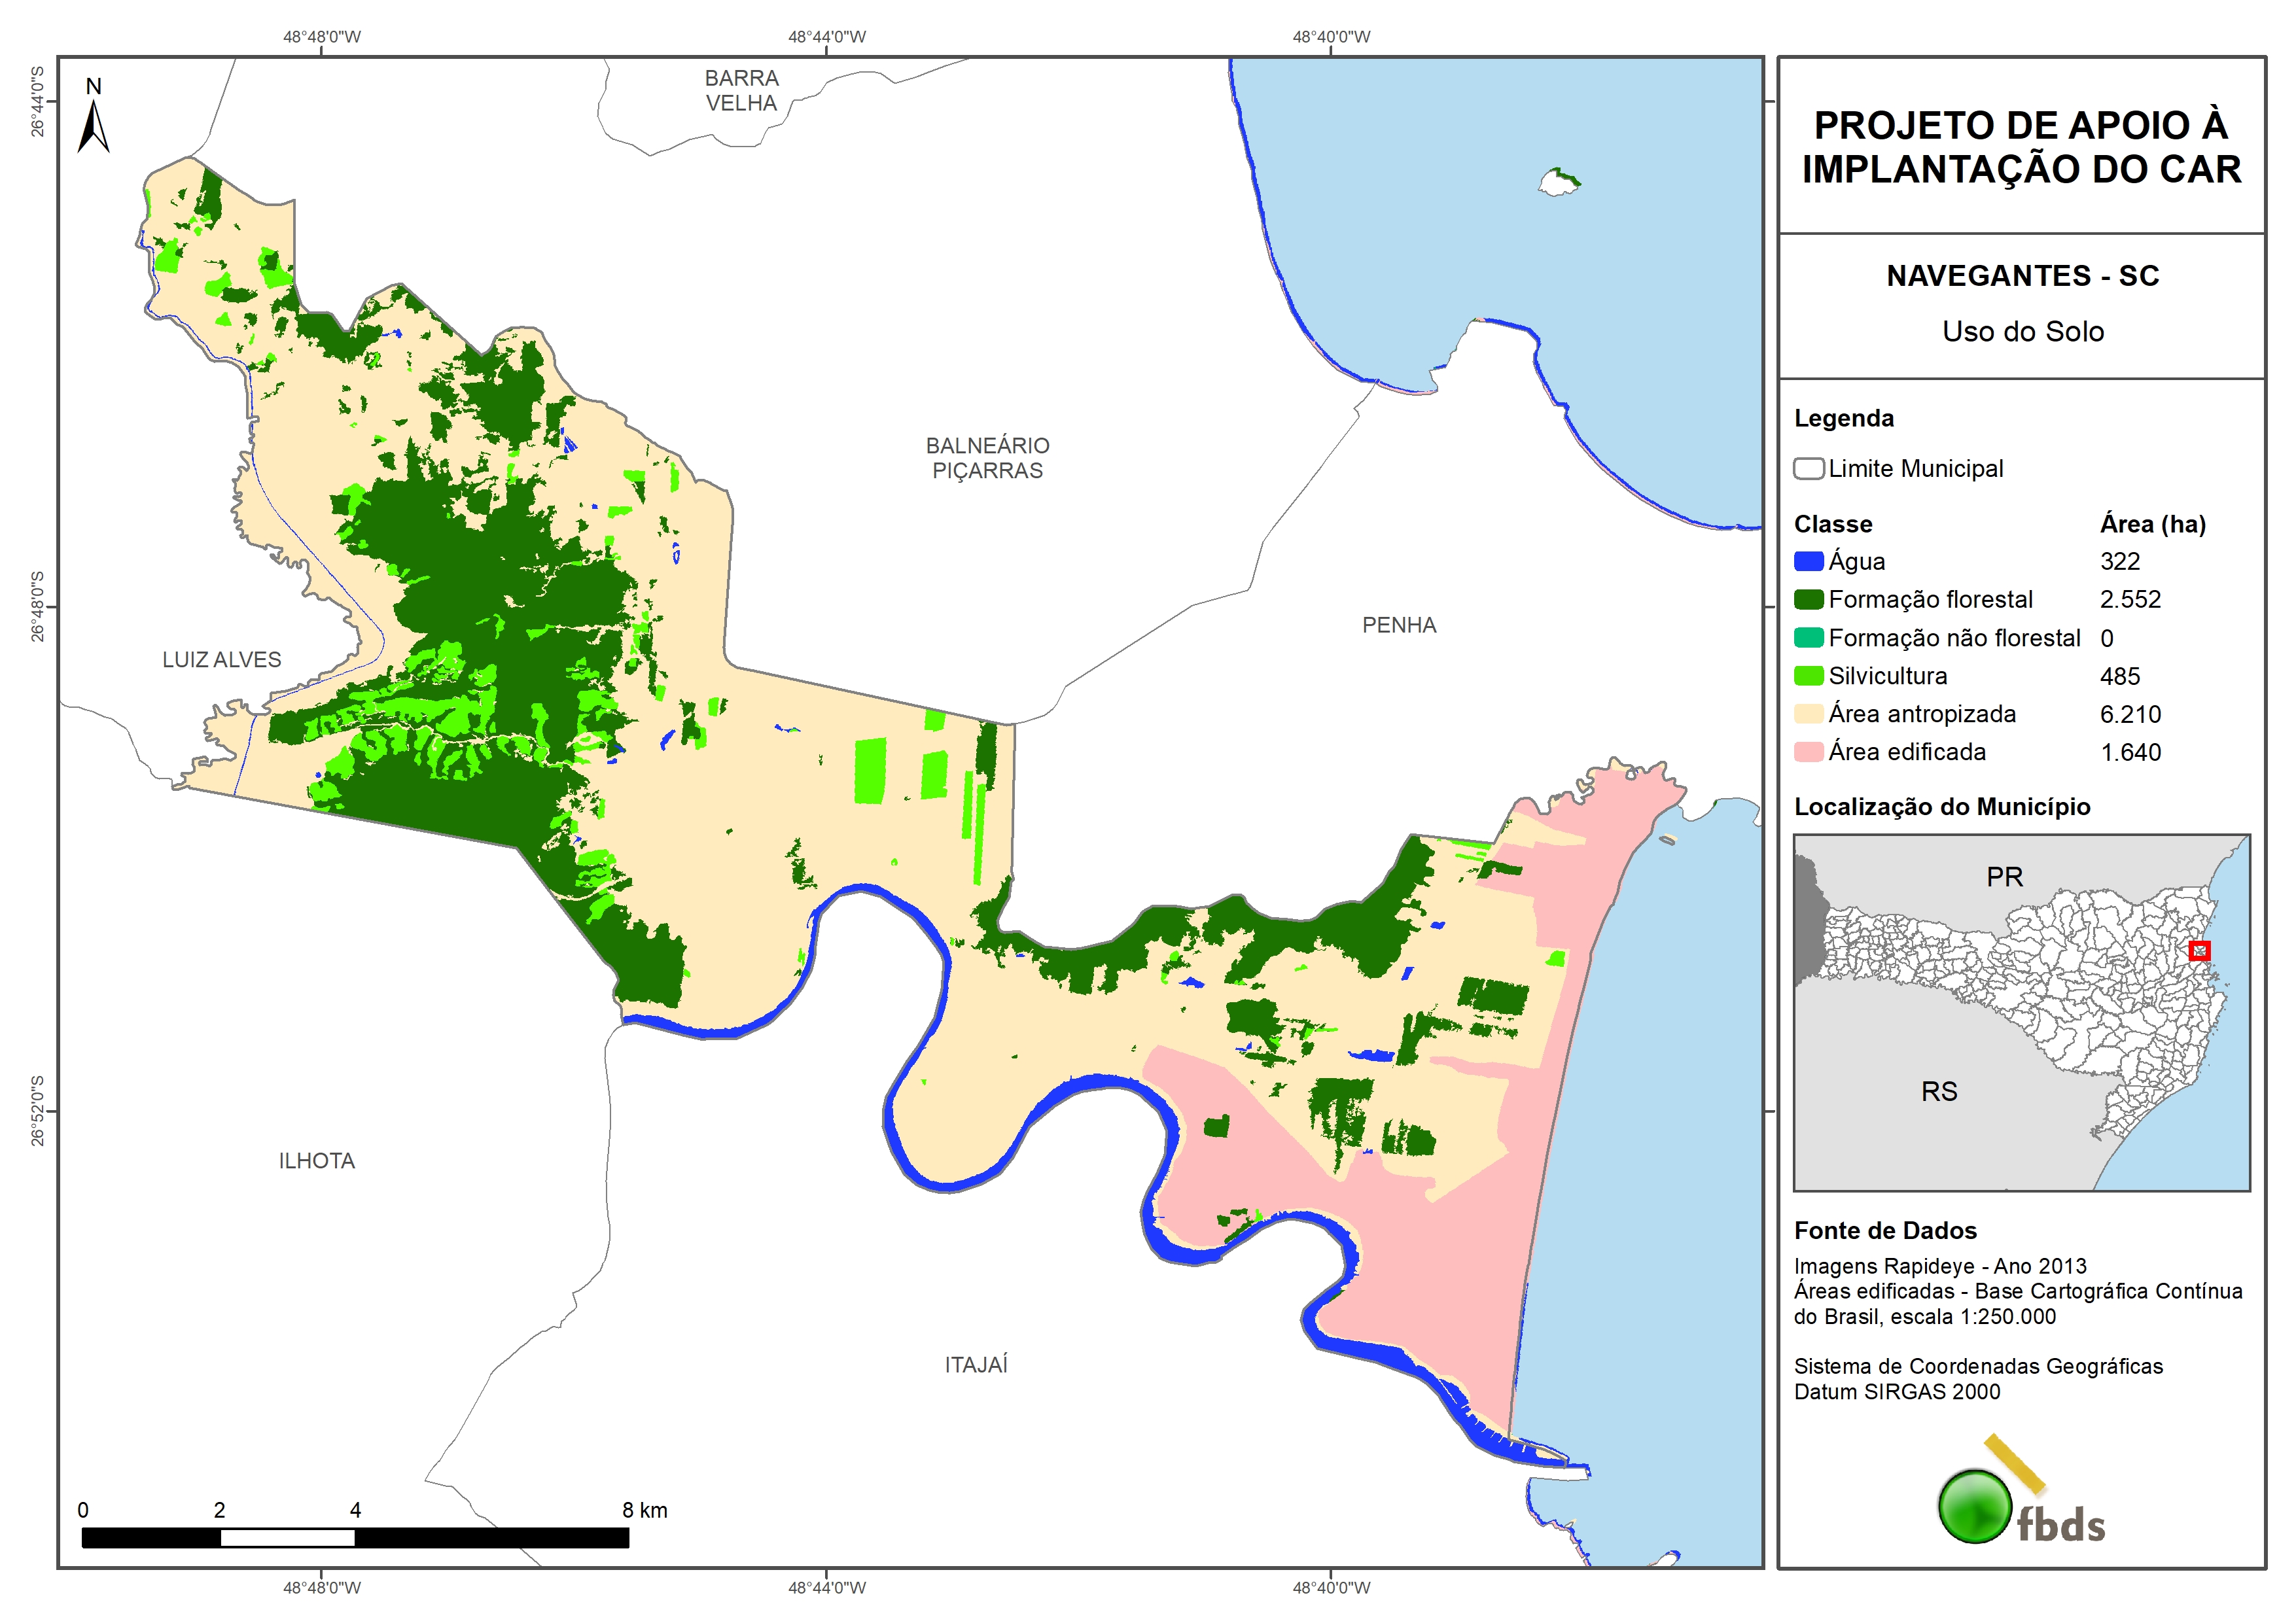The height and width of the screenshot is (1623, 2296).
Task: Click the PENHA map label
Action: click(1399, 625)
